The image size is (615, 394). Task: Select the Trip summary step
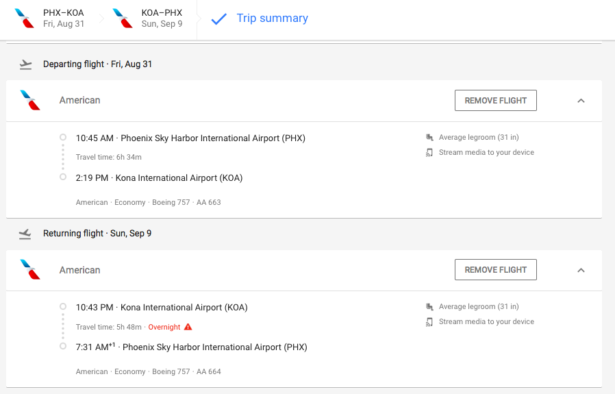click(272, 19)
